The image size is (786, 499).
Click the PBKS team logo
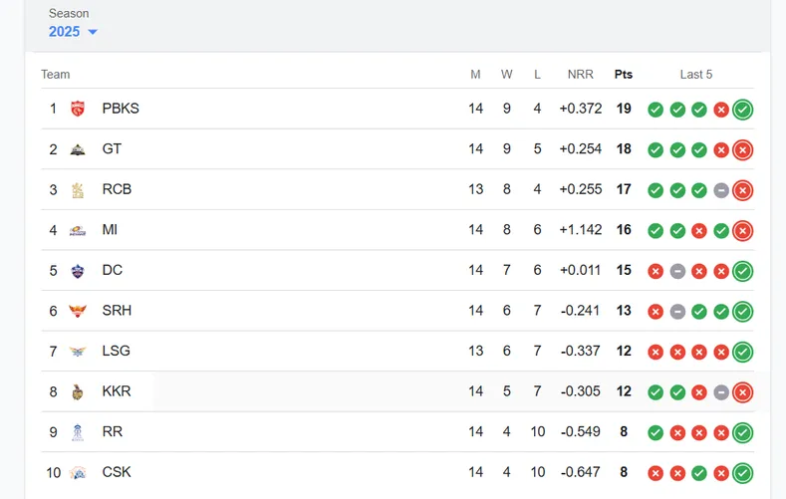pyautogui.click(x=78, y=109)
